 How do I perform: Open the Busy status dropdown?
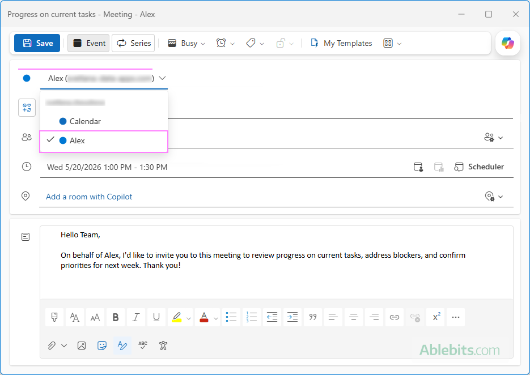point(186,43)
